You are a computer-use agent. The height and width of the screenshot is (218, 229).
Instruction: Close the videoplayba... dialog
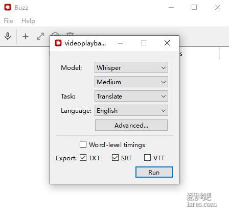click(167, 43)
